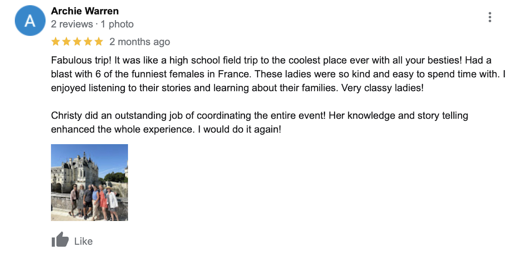Click the thumbs-up Like icon
526x259 pixels.
click(60, 240)
